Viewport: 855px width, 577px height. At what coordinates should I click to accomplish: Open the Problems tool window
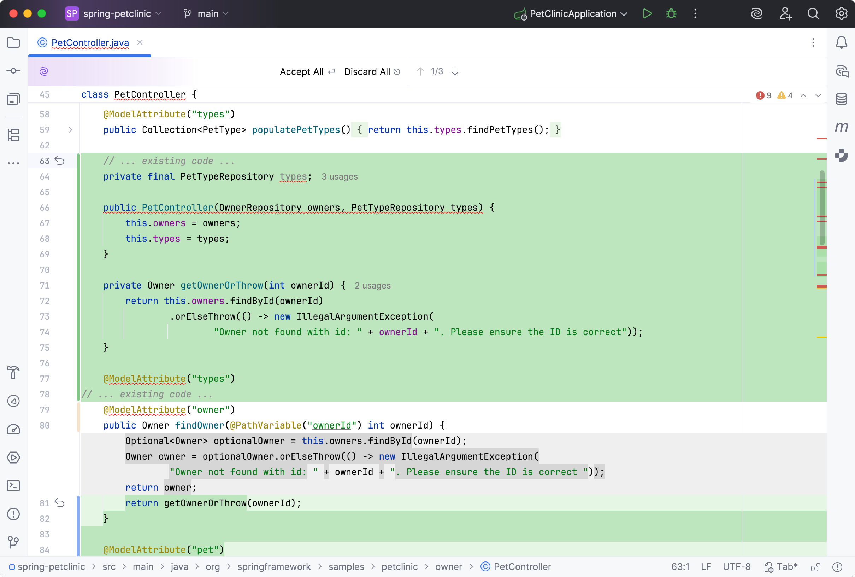14,514
